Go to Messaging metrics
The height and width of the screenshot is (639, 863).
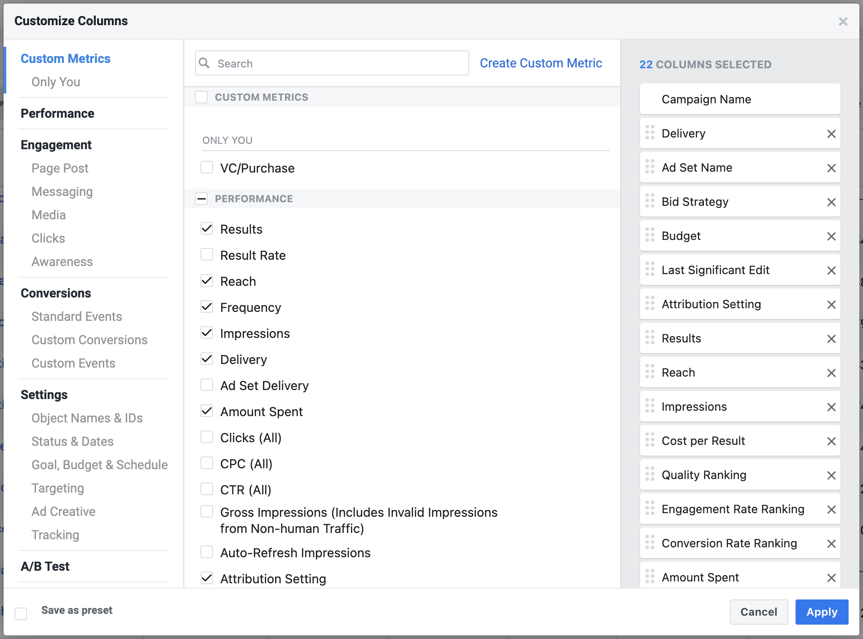pos(62,191)
